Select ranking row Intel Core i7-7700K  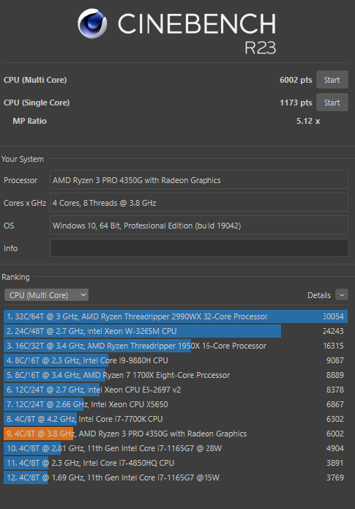coord(176,419)
